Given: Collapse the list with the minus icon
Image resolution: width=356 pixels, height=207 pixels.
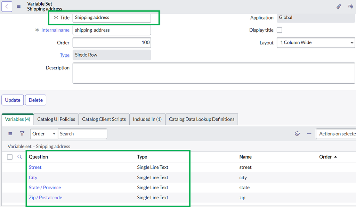Looking at the screenshot, I should [x=309, y=134].
